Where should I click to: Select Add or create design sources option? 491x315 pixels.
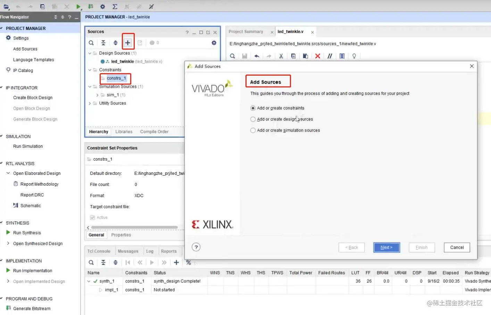tap(282, 119)
